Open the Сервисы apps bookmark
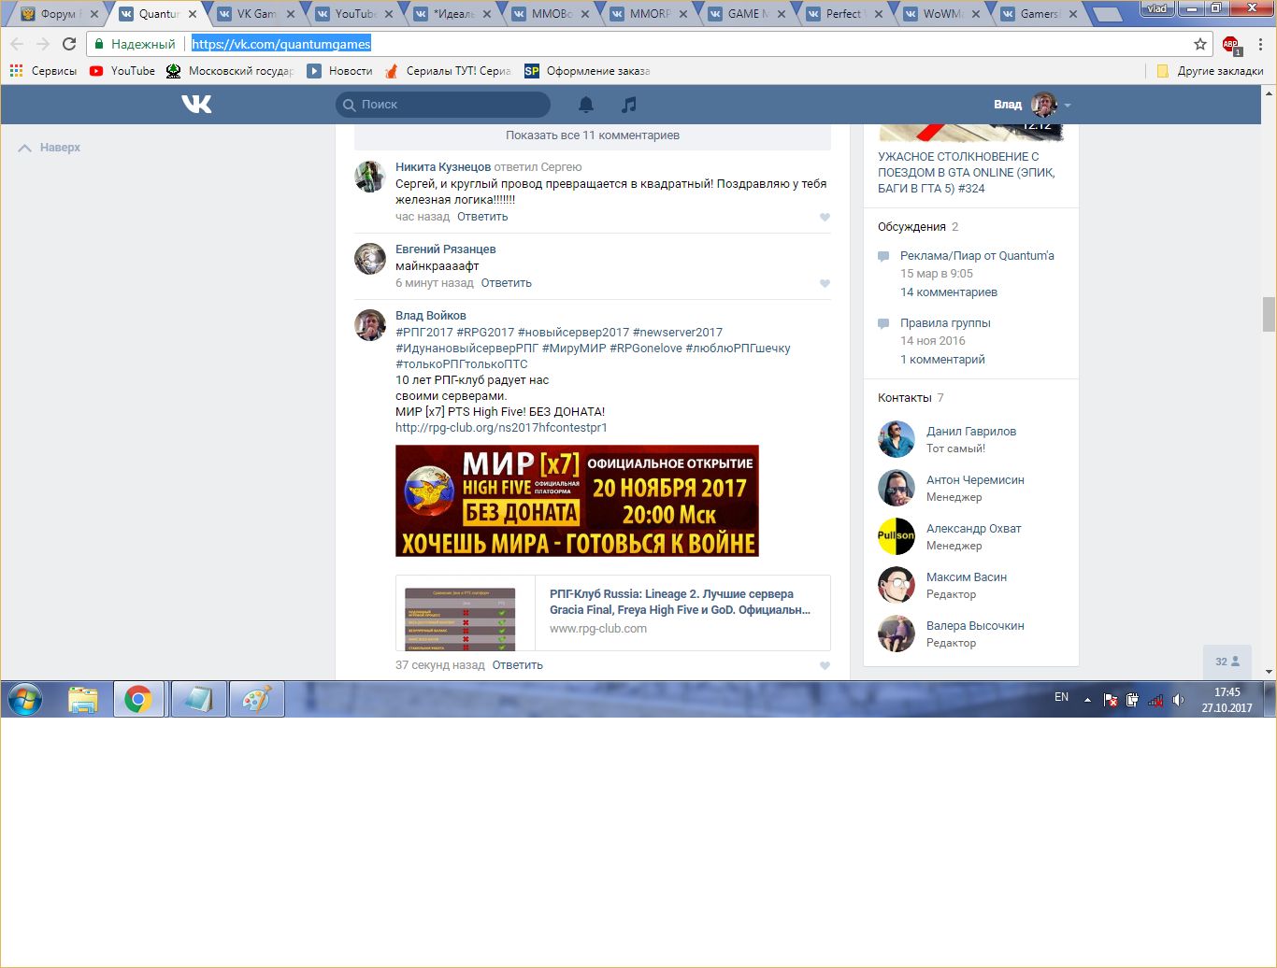This screenshot has width=1277, height=968. coord(43,70)
